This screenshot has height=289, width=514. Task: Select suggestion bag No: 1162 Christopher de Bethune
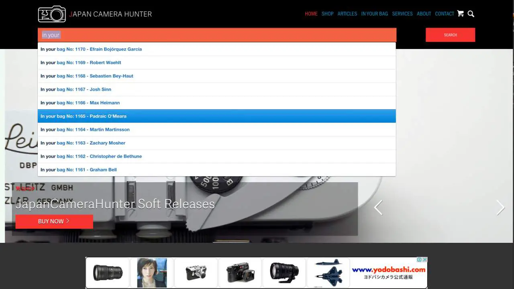click(x=217, y=156)
